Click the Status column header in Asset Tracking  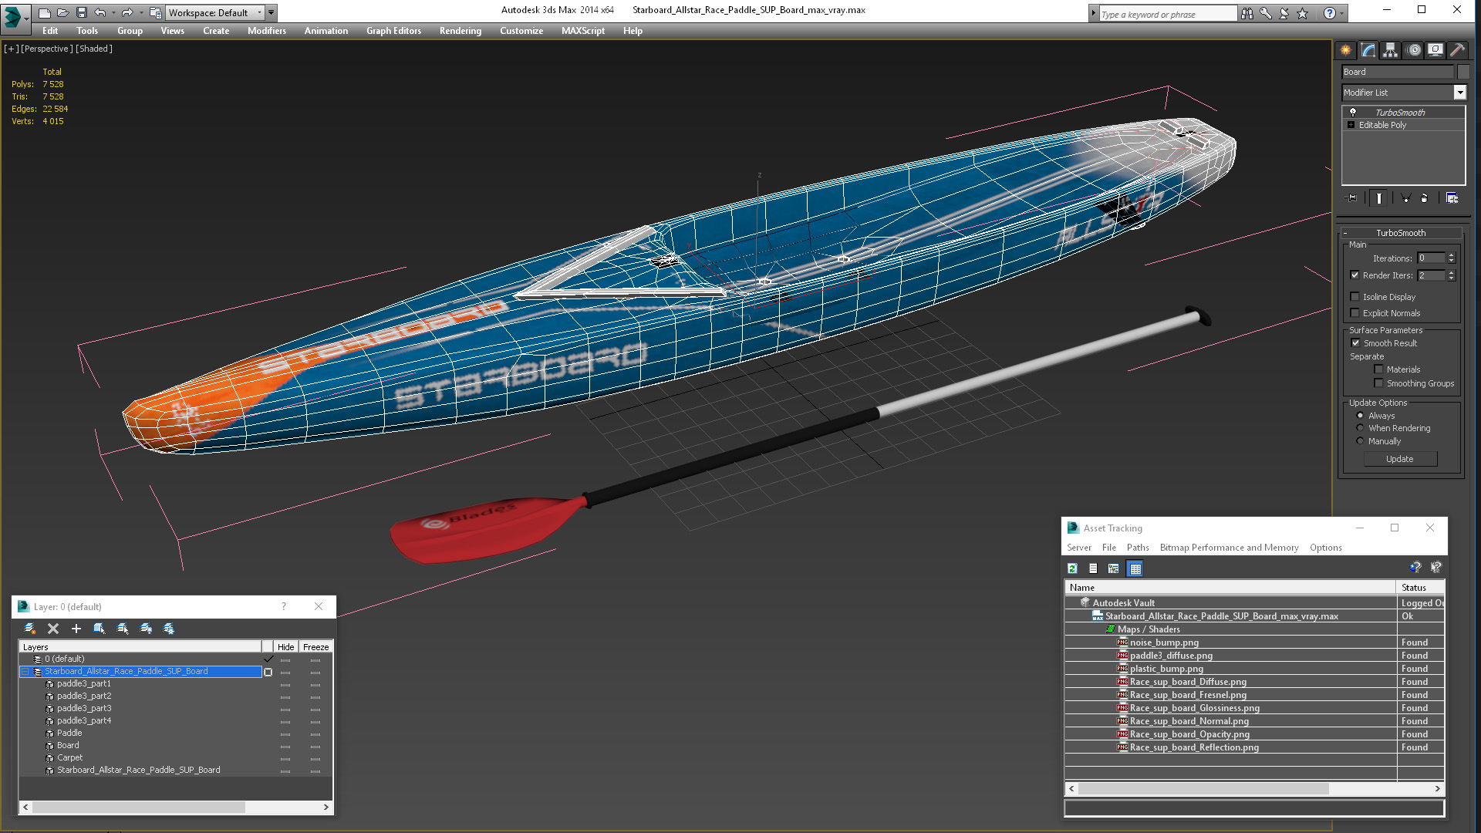(1420, 588)
